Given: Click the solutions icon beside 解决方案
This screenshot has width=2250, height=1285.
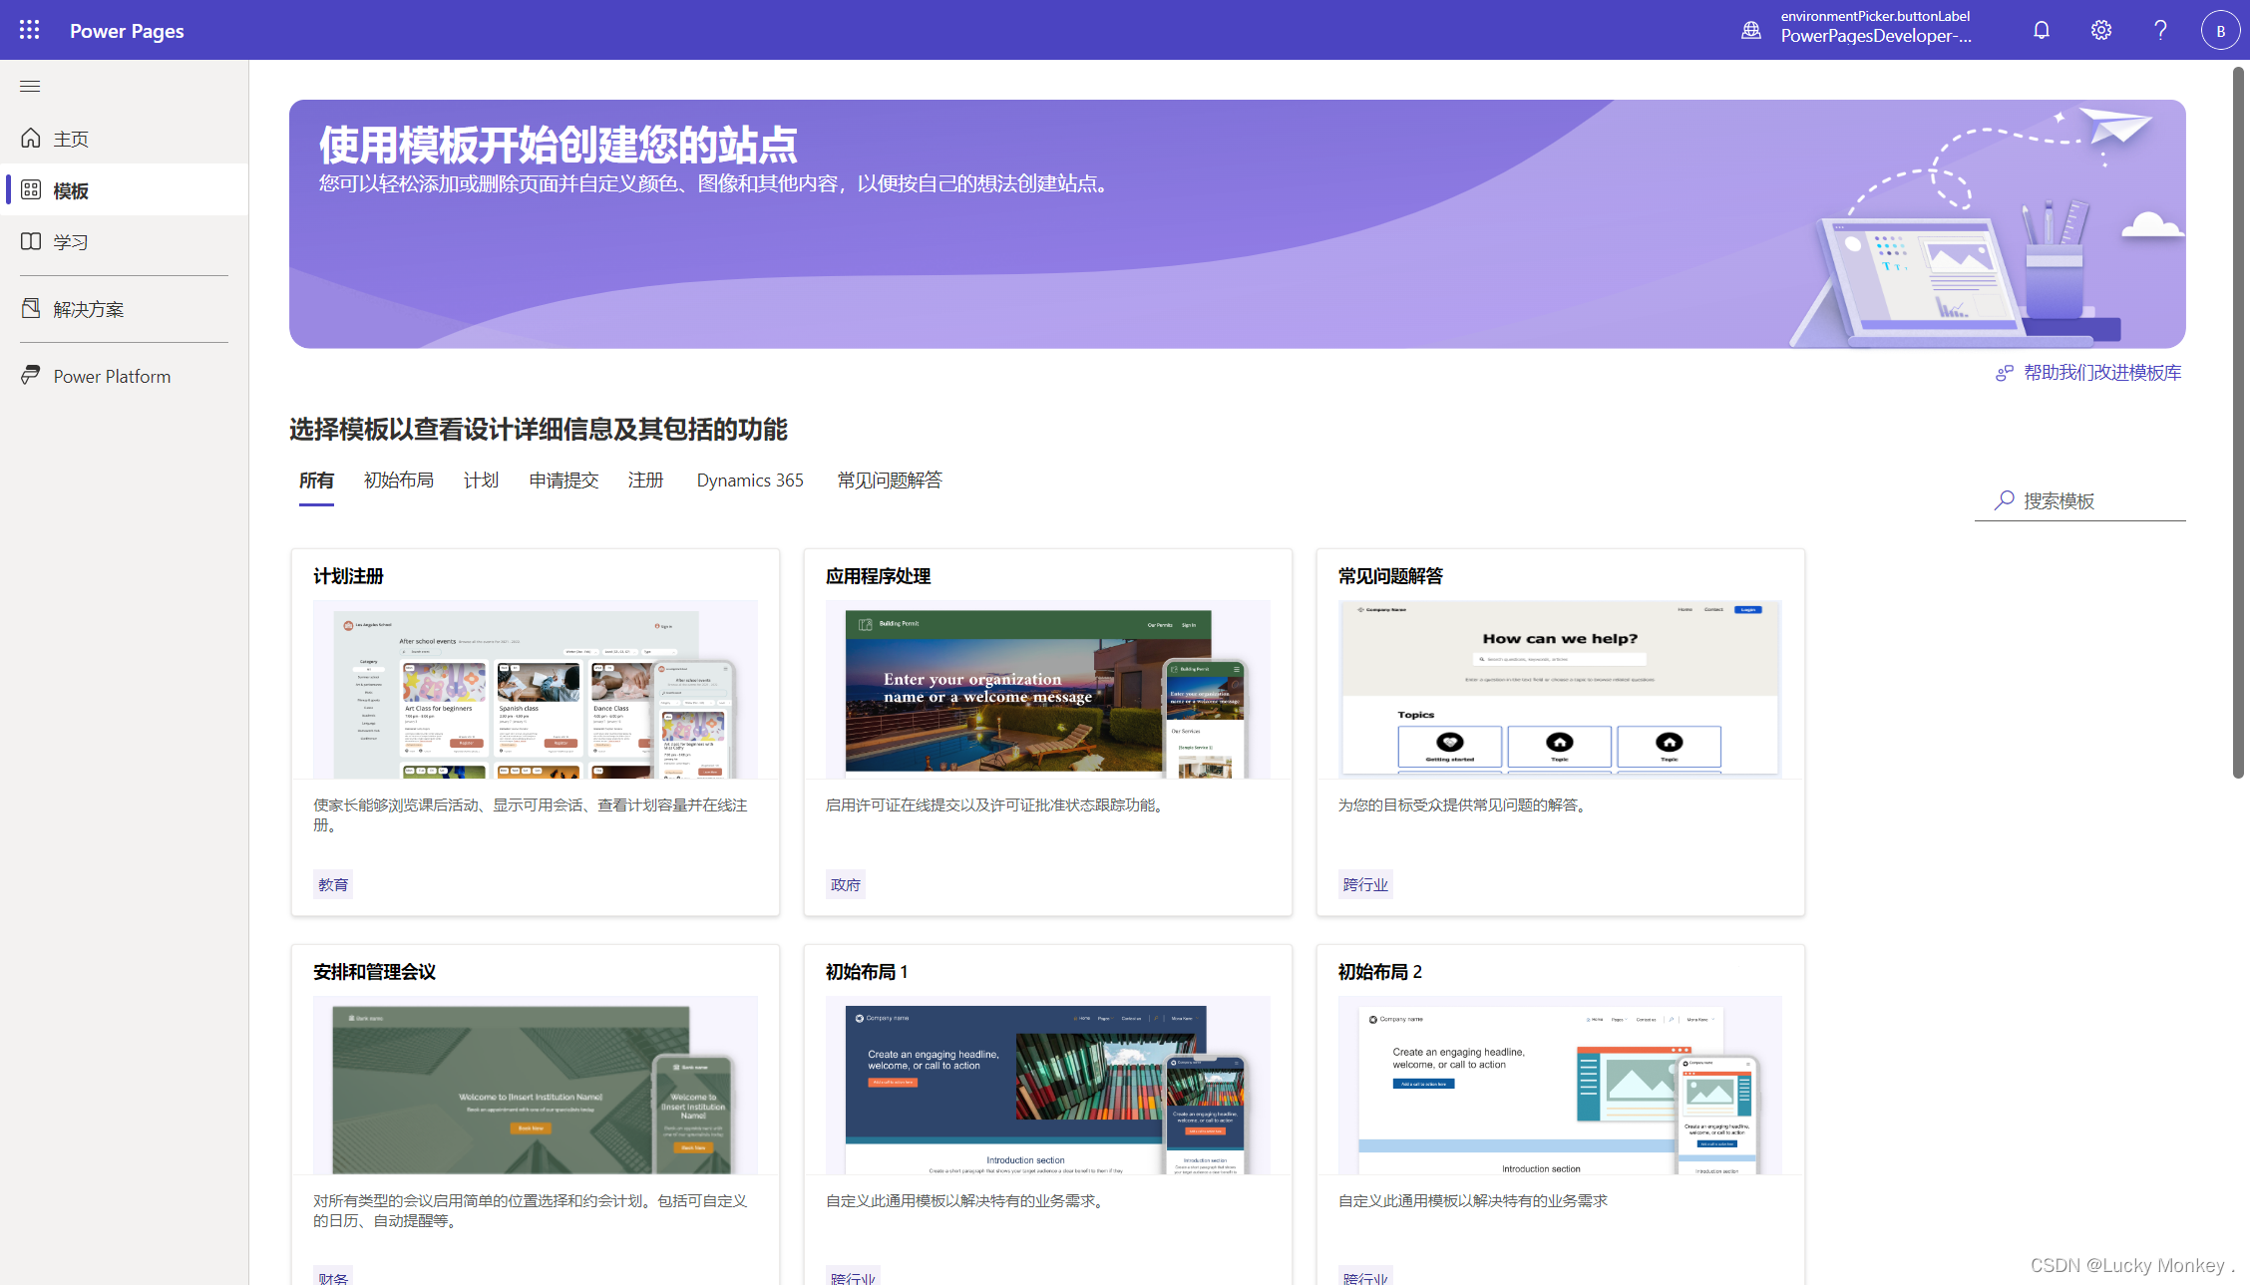Looking at the screenshot, I should point(31,308).
